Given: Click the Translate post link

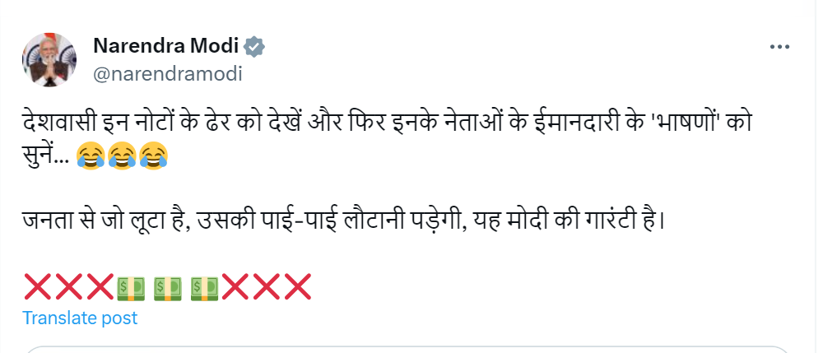Looking at the screenshot, I should pyautogui.click(x=80, y=318).
